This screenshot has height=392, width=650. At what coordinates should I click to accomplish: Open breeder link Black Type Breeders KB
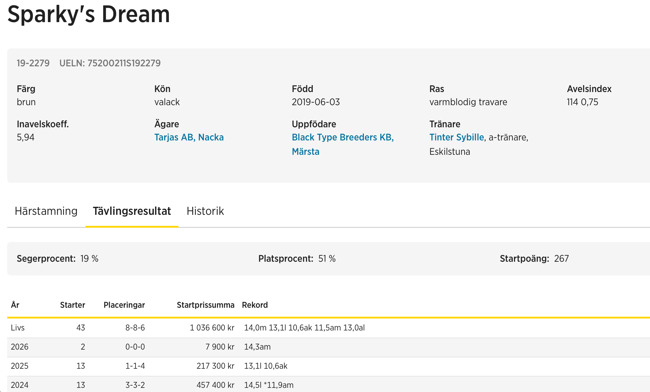pos(343,137)
